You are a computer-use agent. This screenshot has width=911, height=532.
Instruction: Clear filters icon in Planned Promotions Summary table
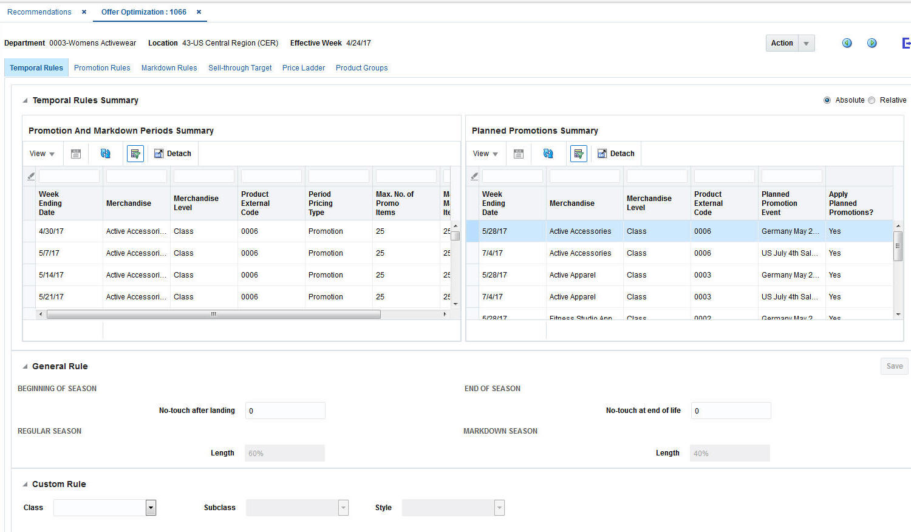(x=474, y=176)
